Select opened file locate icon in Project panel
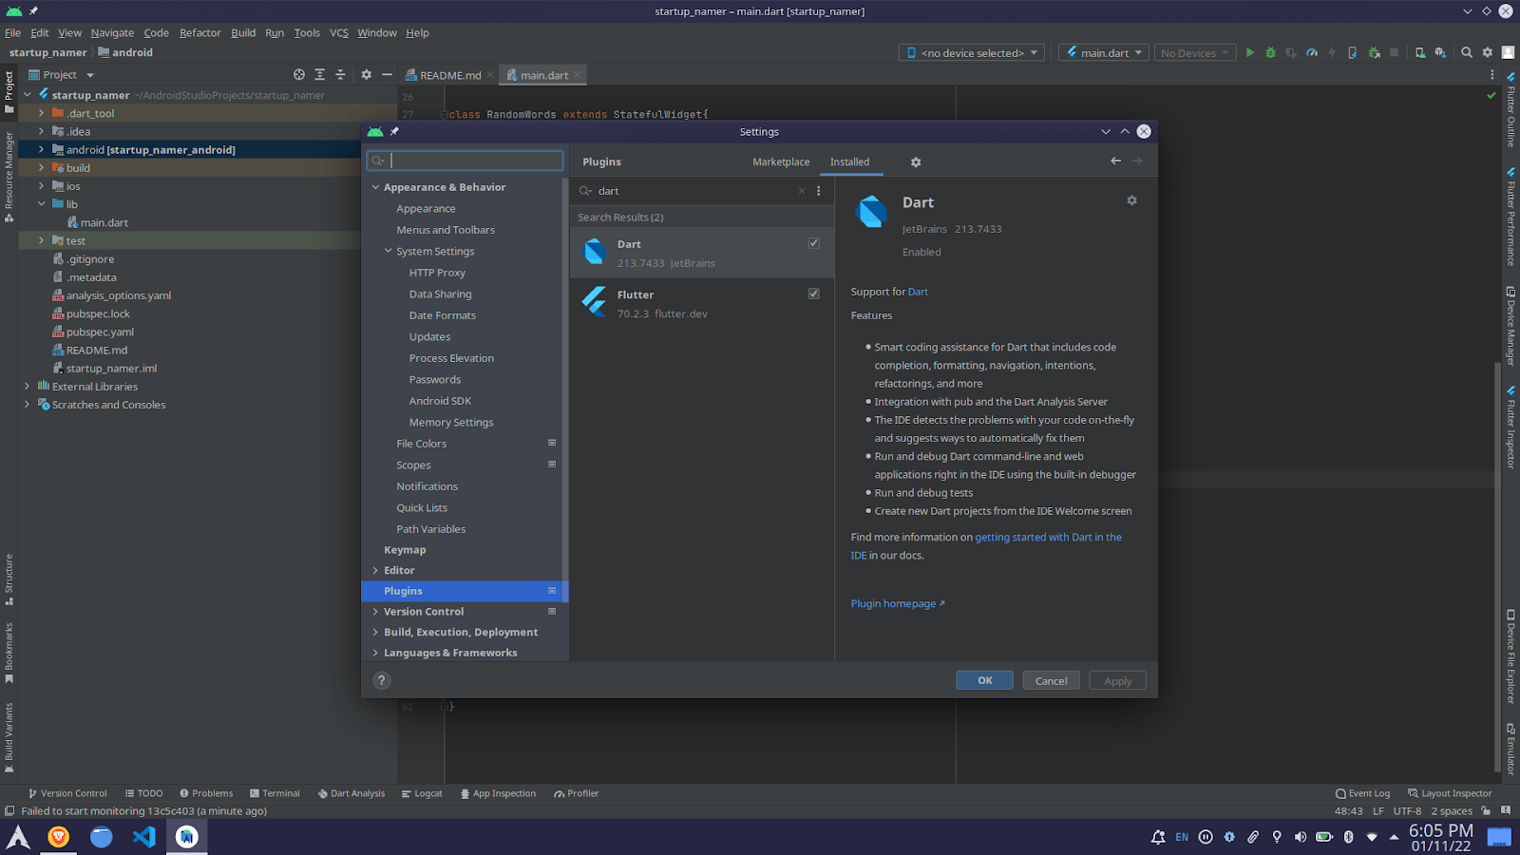The height and width of the screenshot is (855, 1520). tap(299, 74)
